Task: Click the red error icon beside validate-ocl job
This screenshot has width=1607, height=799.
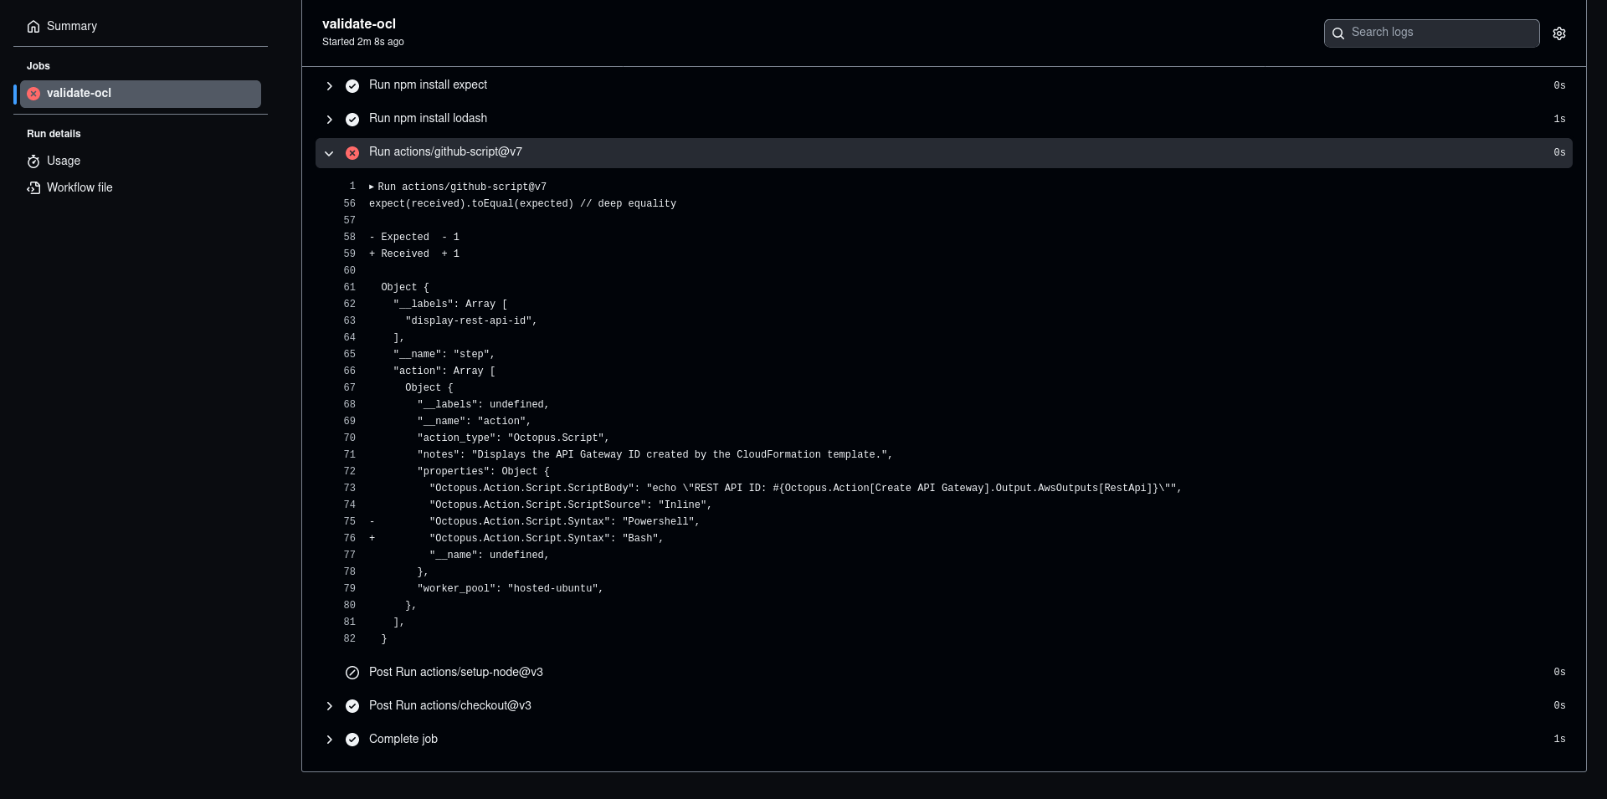Action: coord(33,94)
